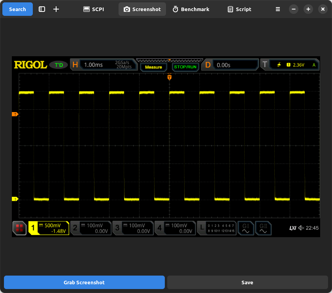This screenshot has height=293, width=332.
Task: Click the plus icon to add a tab
Action: pyautogui.click(x=56, y=9)
